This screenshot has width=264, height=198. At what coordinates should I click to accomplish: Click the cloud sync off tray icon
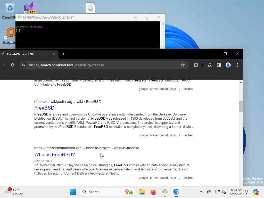click(209, 192)
